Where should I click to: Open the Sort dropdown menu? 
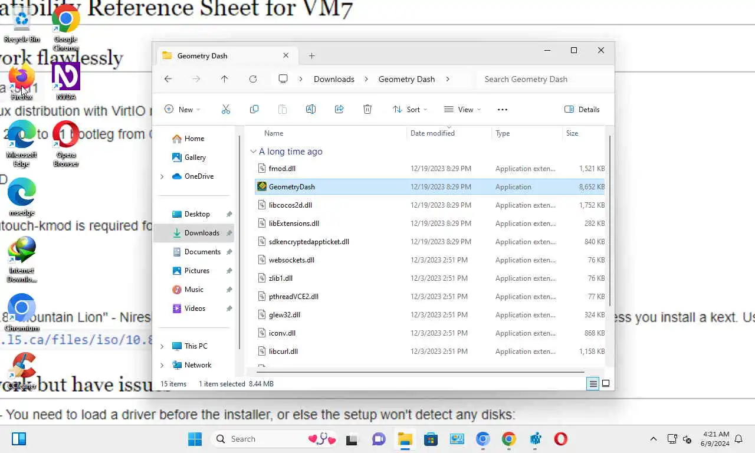click(x=410, y=109)
